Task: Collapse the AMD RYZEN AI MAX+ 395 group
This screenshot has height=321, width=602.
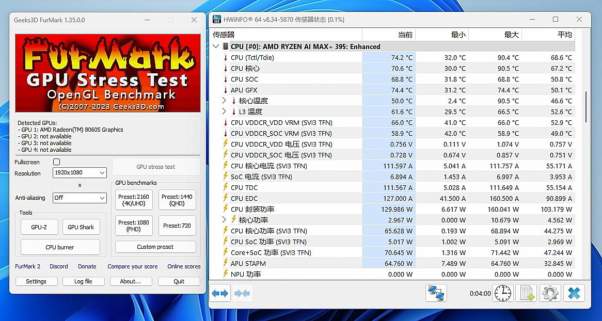Action: 216,46
